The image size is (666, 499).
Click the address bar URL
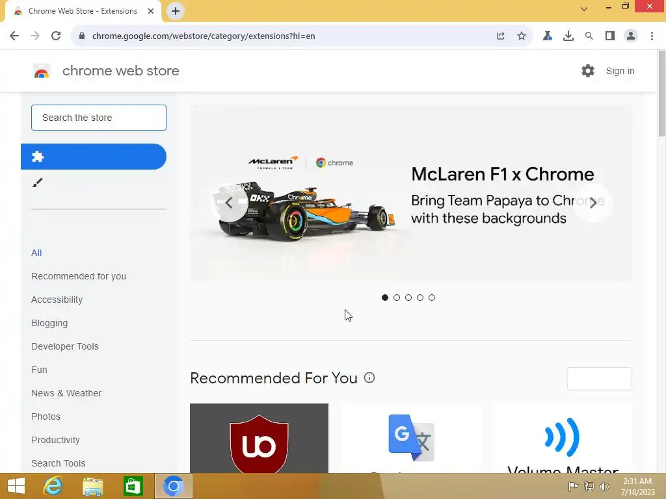click(x=204, y=36)
